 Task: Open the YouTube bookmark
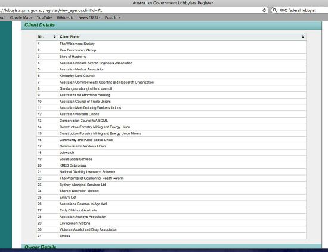[44, 17]
